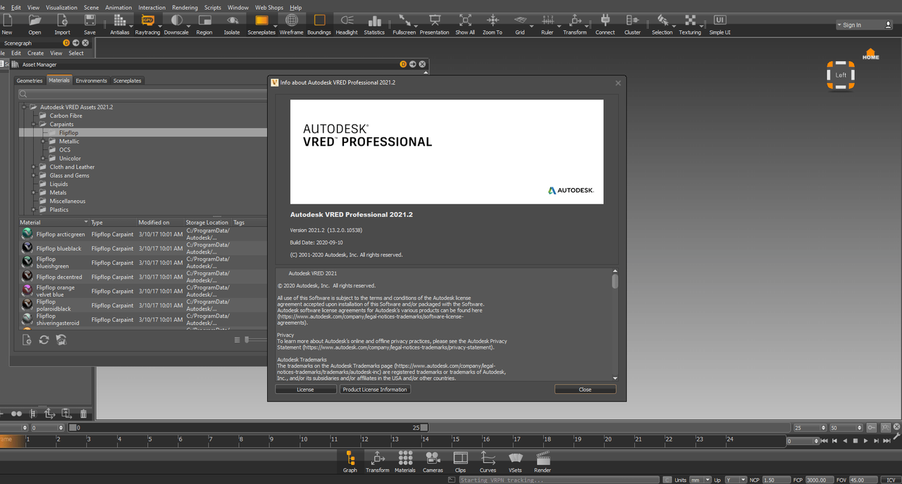The height and width of the screenshot is (484, 902).
Task: Toggle the Headlight icon
Action: (347, 24)
